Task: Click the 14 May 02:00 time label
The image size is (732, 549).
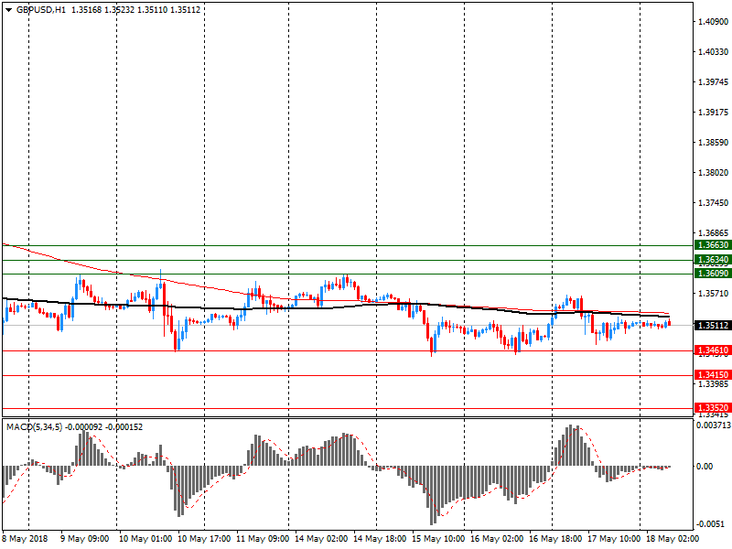Action: point(320,539)
